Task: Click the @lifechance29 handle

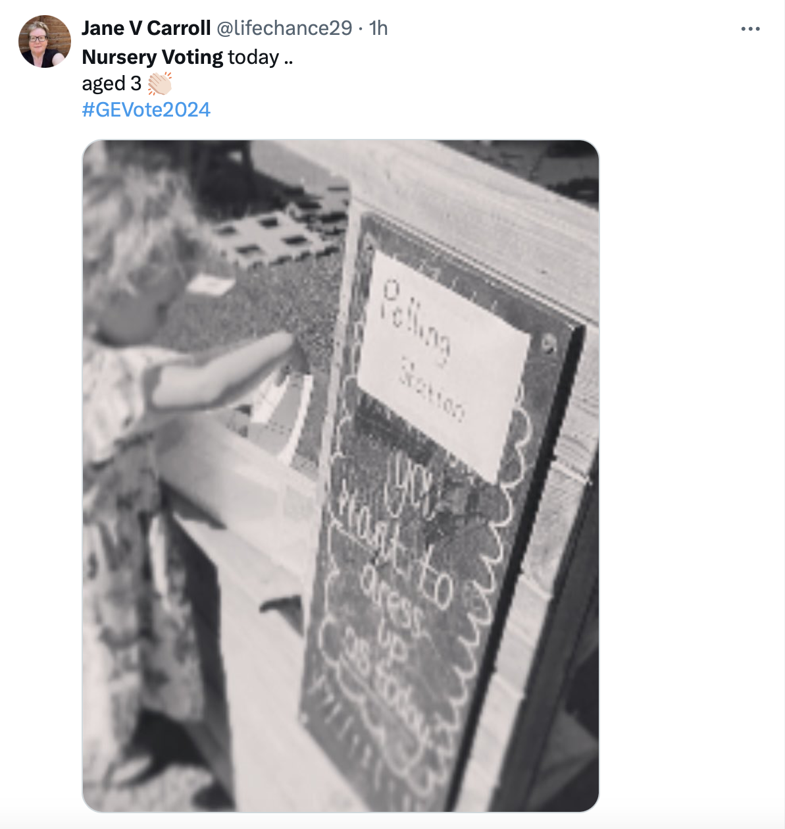Action: tap(284, 28)
